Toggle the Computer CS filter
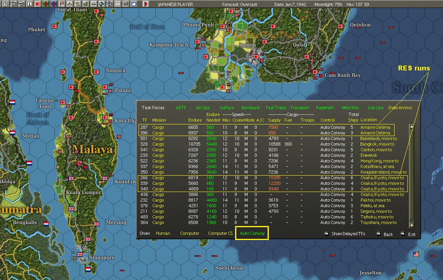The width and height of the screenshot is (443, 280). (x=220, y=234)
